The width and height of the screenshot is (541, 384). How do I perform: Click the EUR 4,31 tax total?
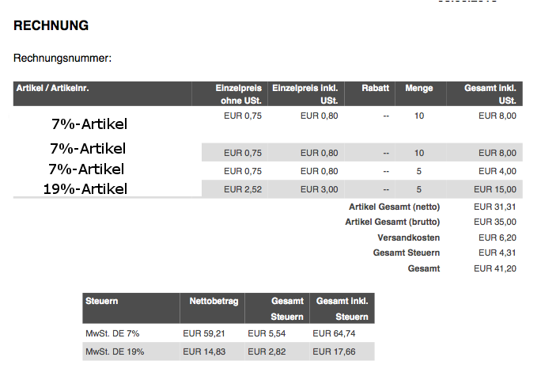(497, 253)
